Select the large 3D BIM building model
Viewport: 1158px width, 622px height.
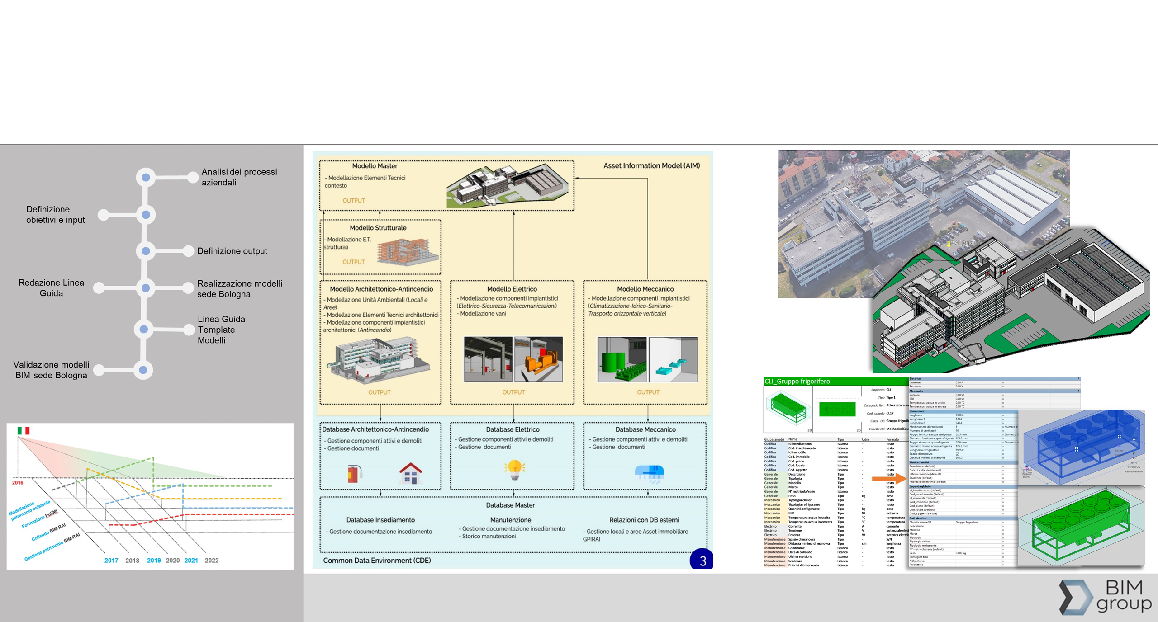1011,301
